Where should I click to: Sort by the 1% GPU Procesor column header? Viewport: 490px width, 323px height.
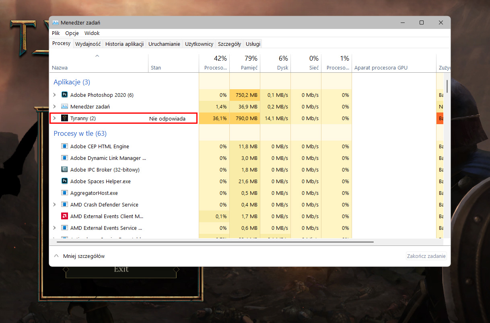[x=337, y=63]
